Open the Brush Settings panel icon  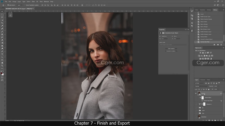click(192, 11)
